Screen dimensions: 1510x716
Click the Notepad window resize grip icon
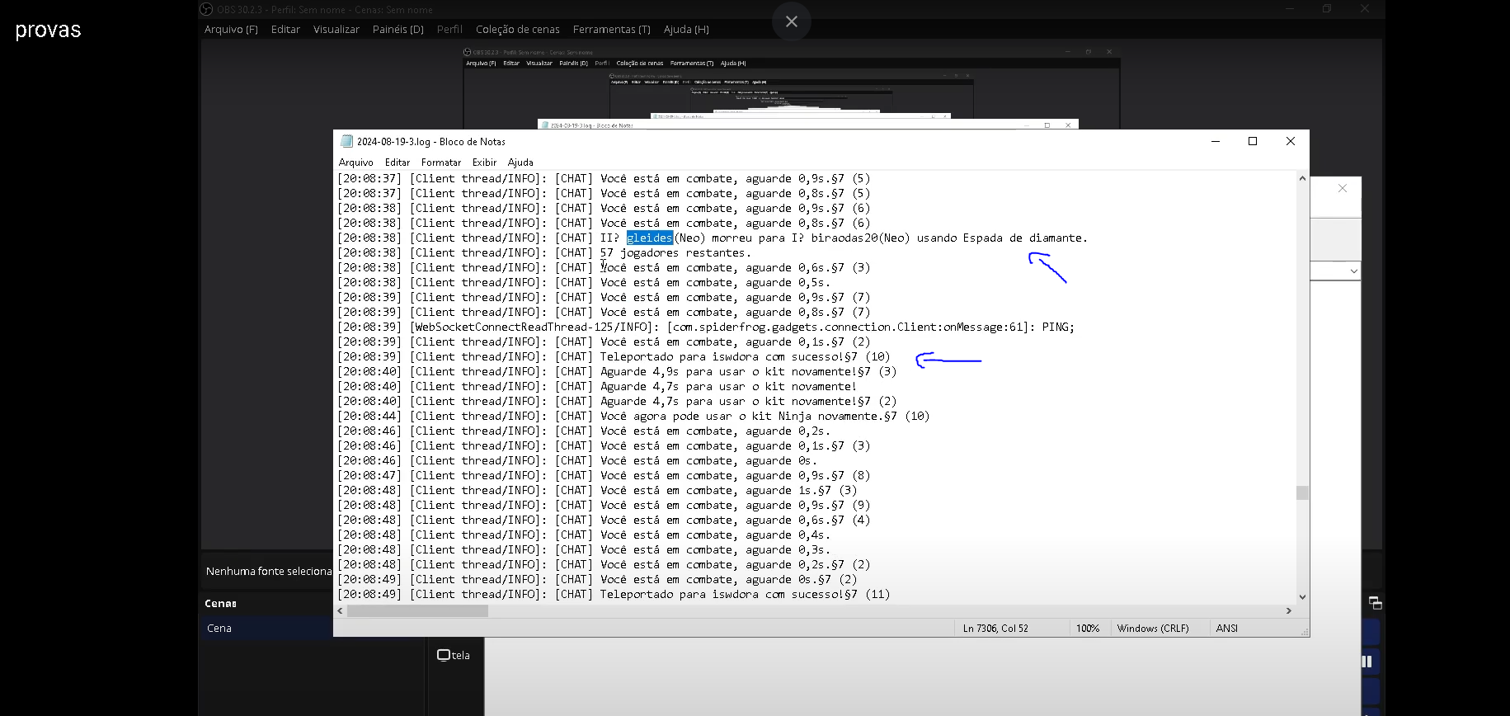pos(1305,632)
